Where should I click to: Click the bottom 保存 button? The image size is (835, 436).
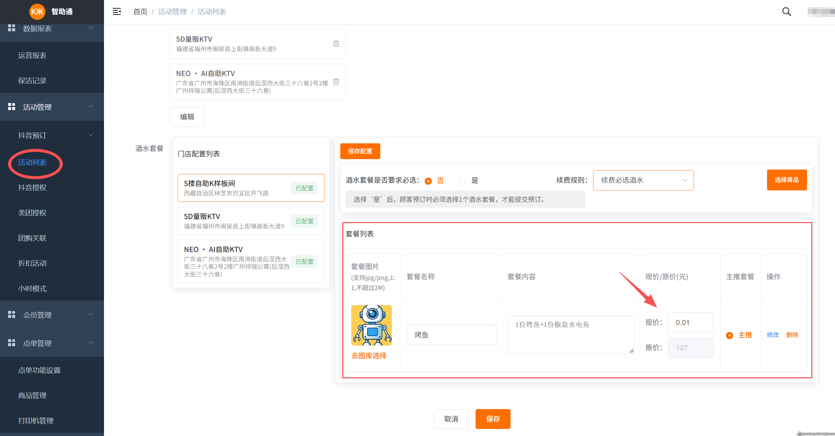click(x=493, y=419)
